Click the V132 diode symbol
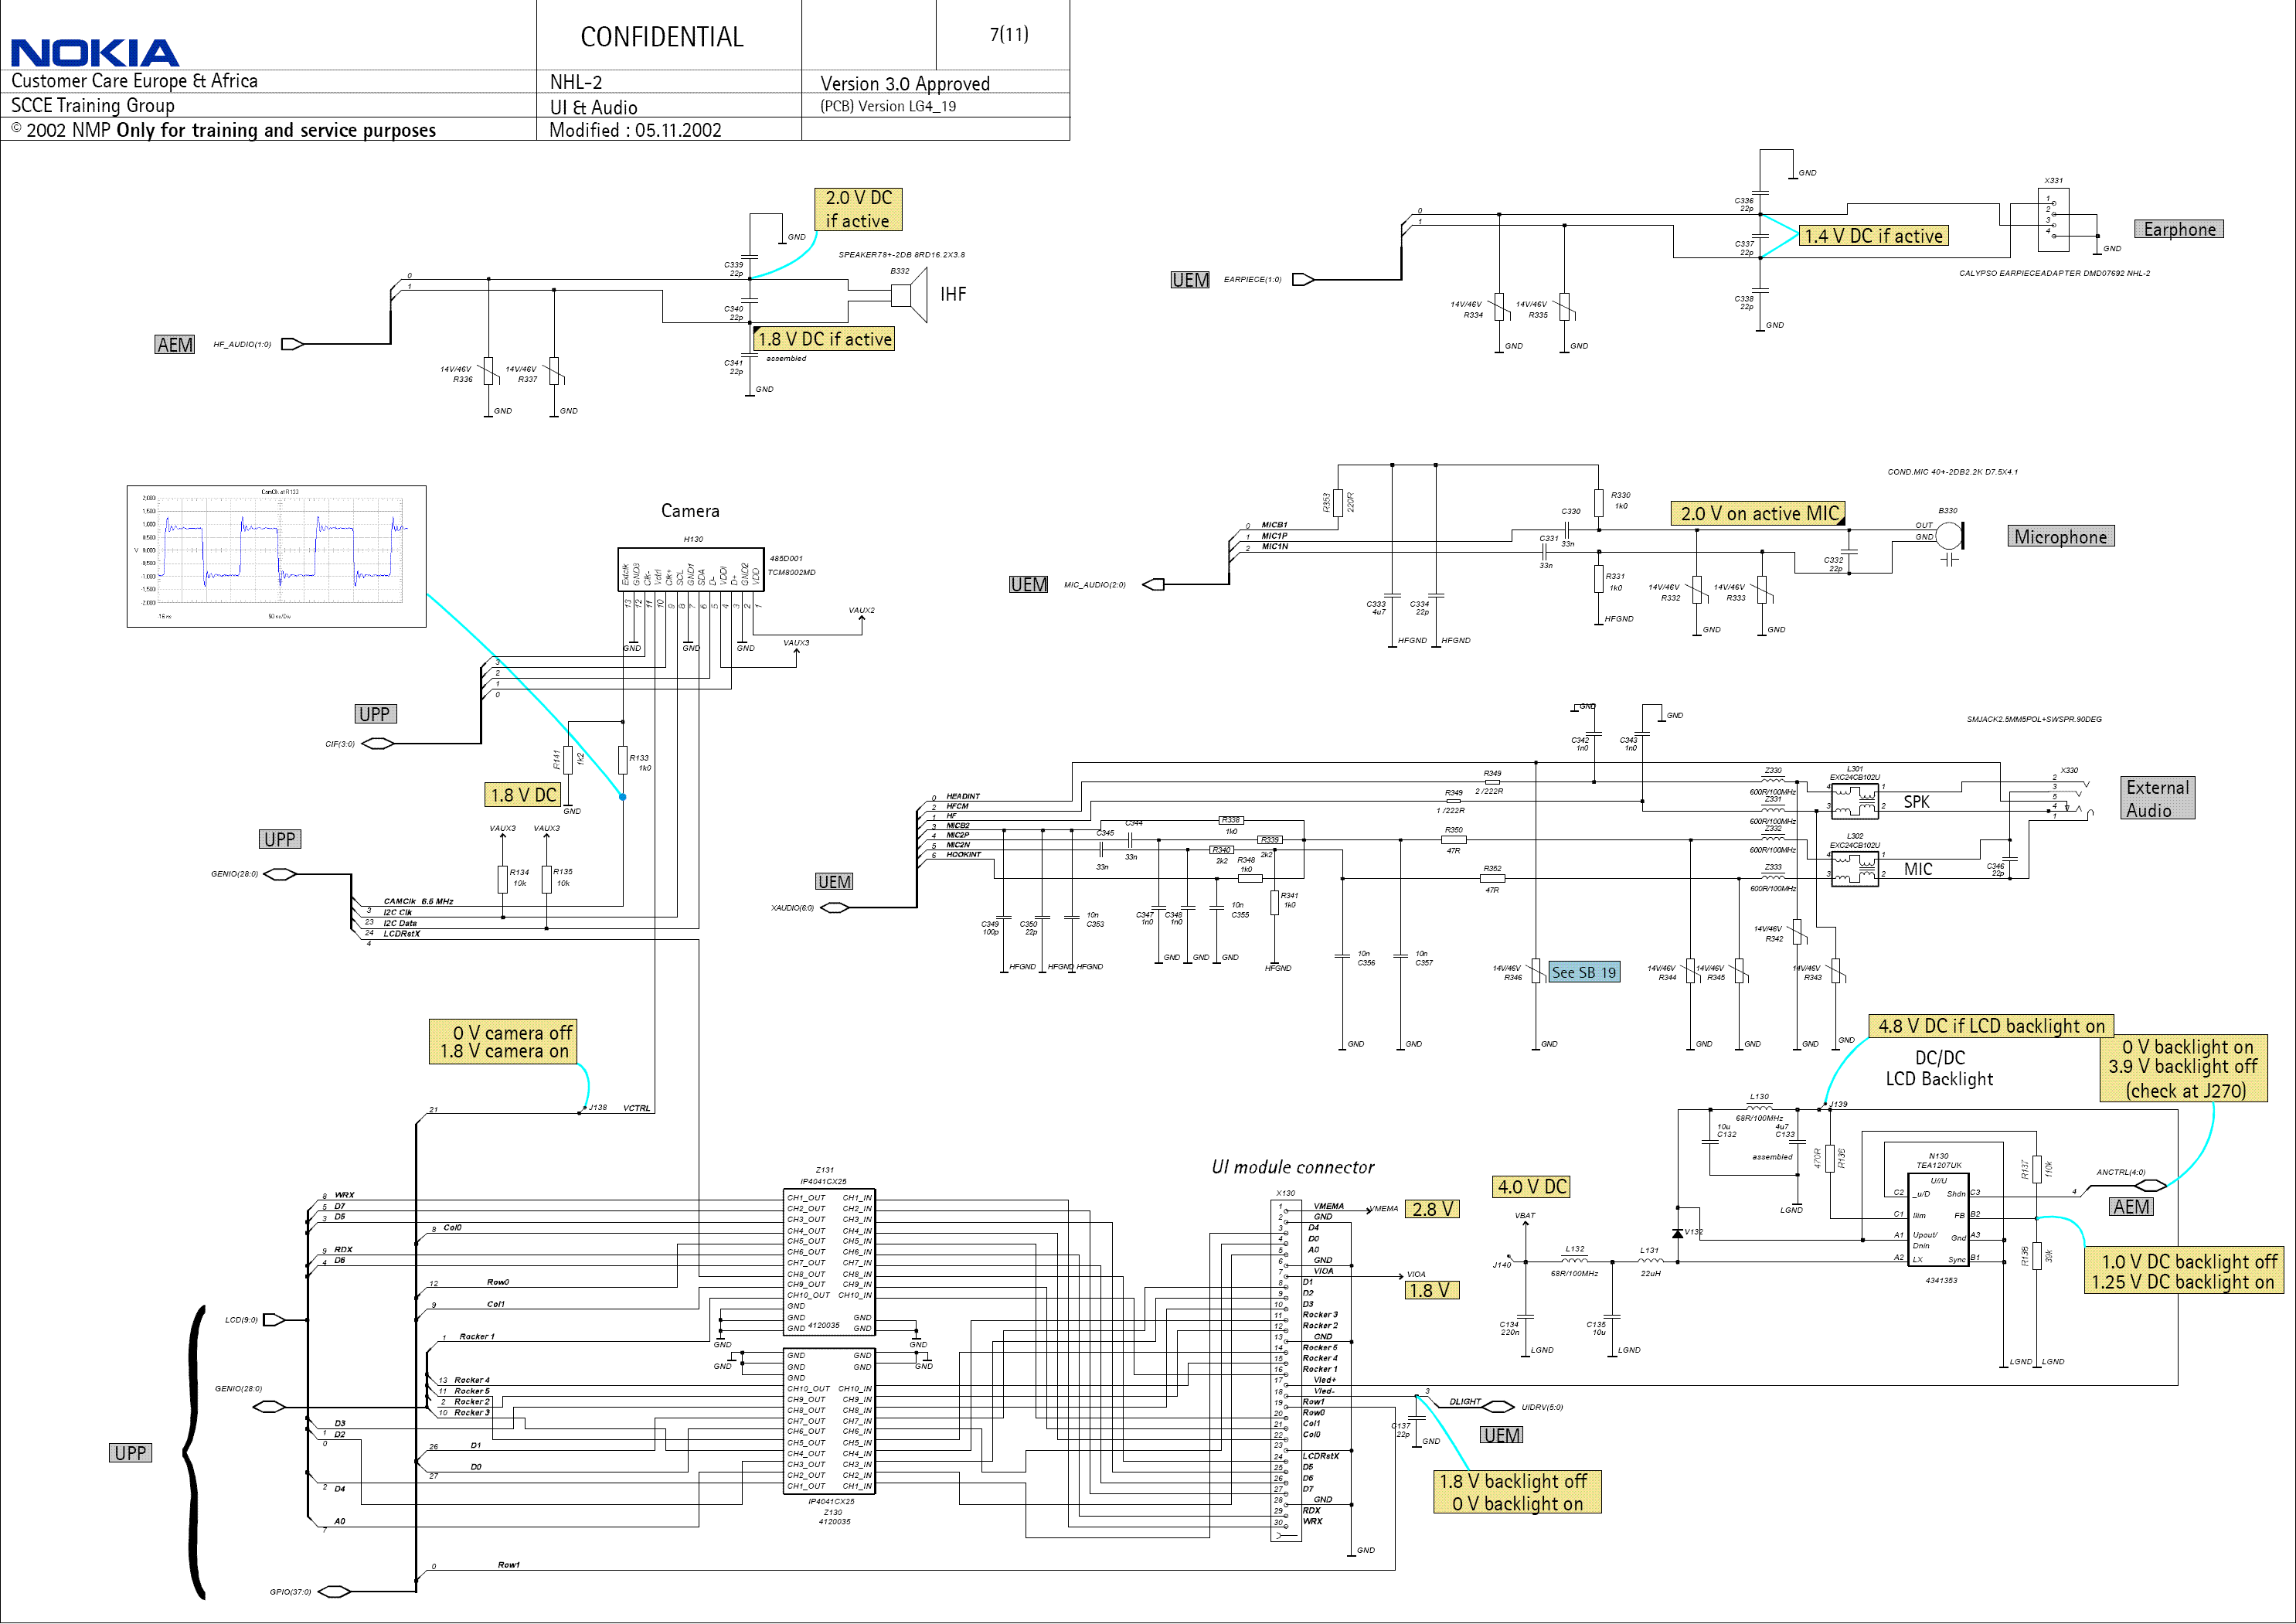Image resolution: width=2296 pixels, height=1624 pixels. click(x=1677, y=1233)
